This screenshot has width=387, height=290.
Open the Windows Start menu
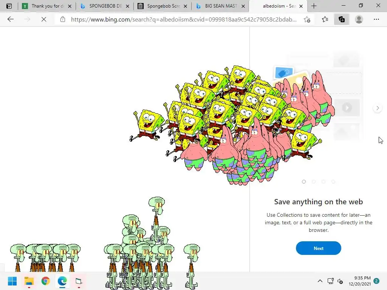coord(12,281)
